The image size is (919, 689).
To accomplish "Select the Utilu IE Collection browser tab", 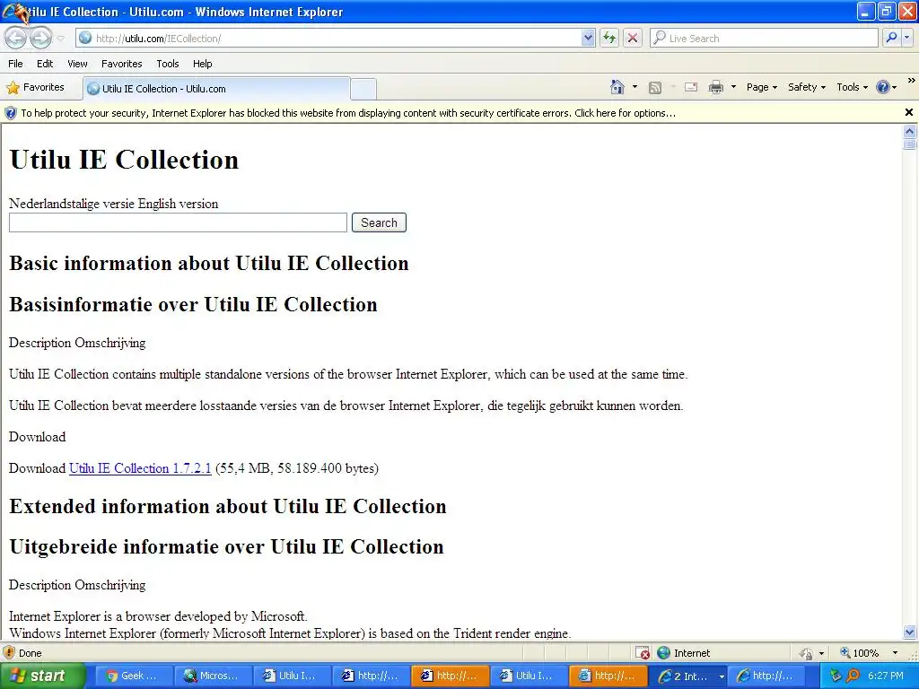I will [x=216, y=89].
